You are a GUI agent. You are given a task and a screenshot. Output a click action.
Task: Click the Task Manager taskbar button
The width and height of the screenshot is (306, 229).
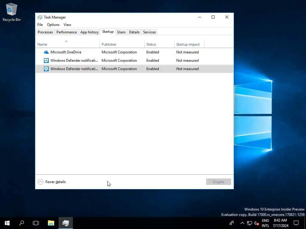(x=66, y=223)
